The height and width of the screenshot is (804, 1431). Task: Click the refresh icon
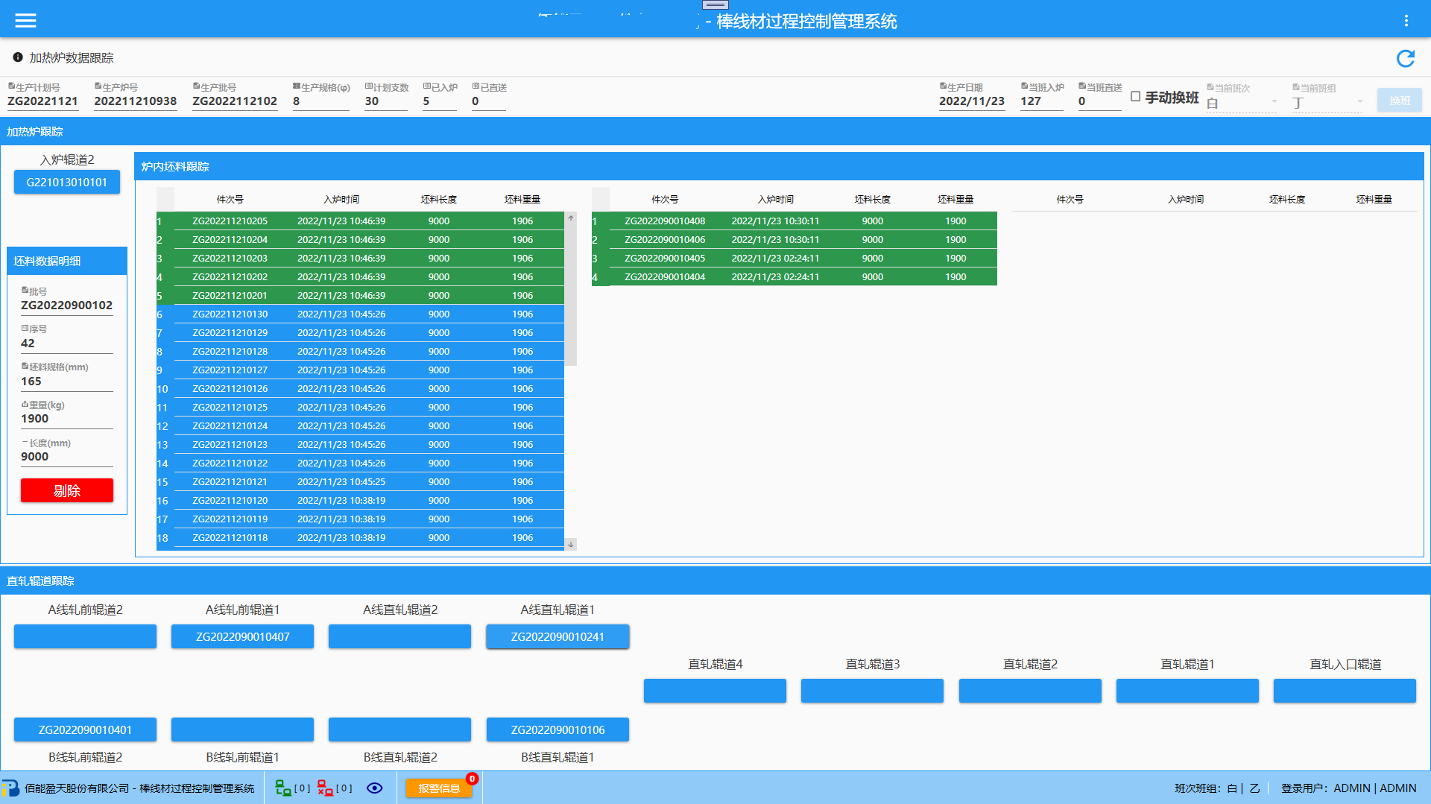1406,58
